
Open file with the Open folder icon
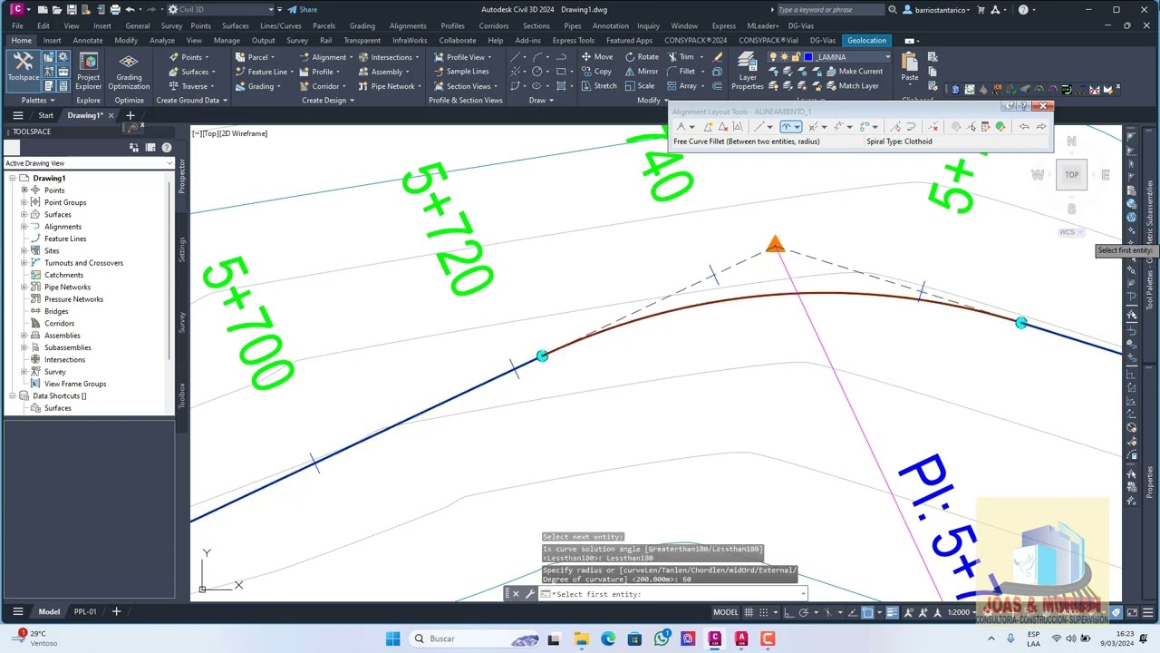(x=57, y=10)
